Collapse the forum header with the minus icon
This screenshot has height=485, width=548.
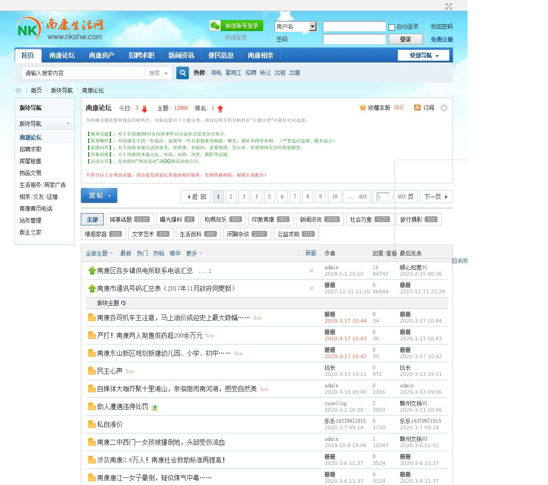[x=444, y=108]
